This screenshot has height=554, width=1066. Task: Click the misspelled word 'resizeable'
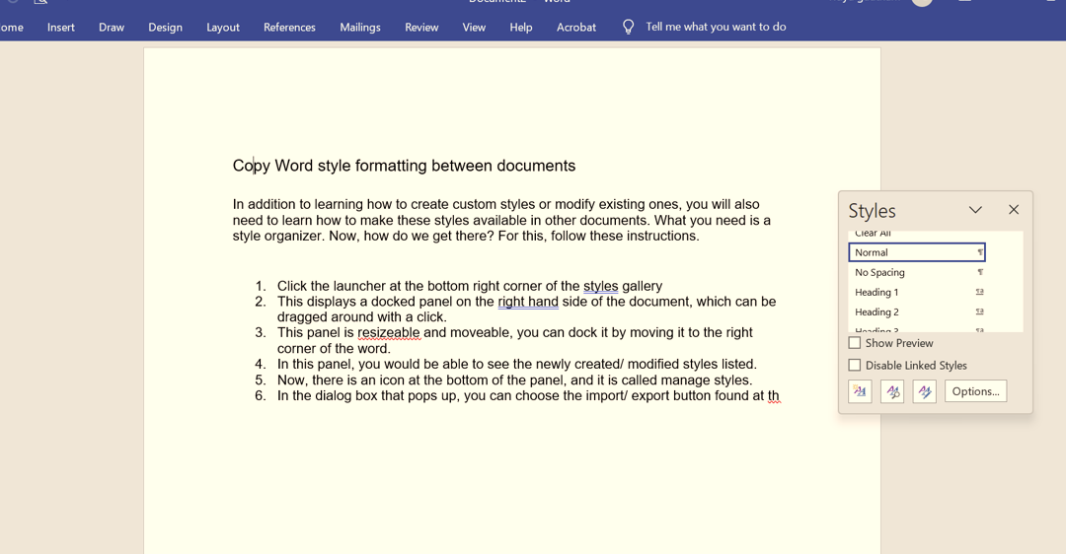click(389, 332)
